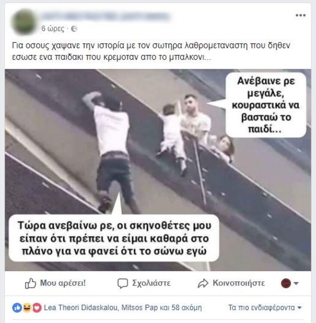Click the 'Κοινοποιήστε' share button

pyautogui.click(x=231, y=283)
